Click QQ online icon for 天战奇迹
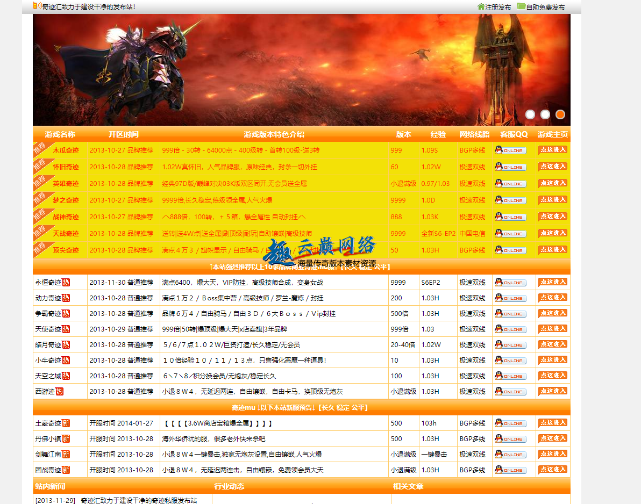 pos(510,234)
